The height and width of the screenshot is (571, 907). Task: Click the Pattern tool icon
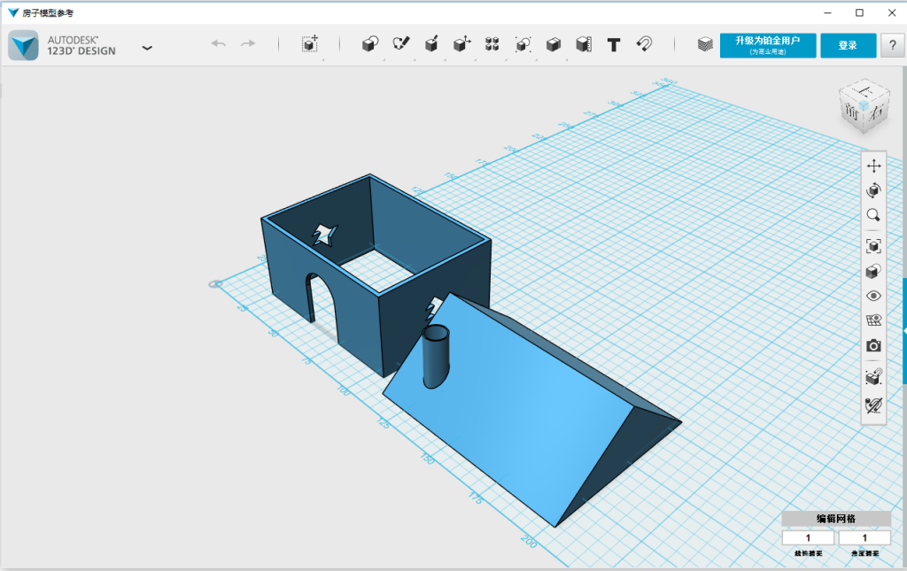(492, 44)
